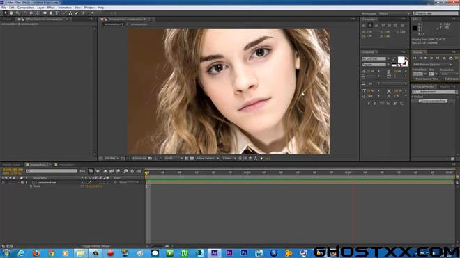Open the Composition menu
460x258 pixels.
pyautogui.click(x=26, y=8)
